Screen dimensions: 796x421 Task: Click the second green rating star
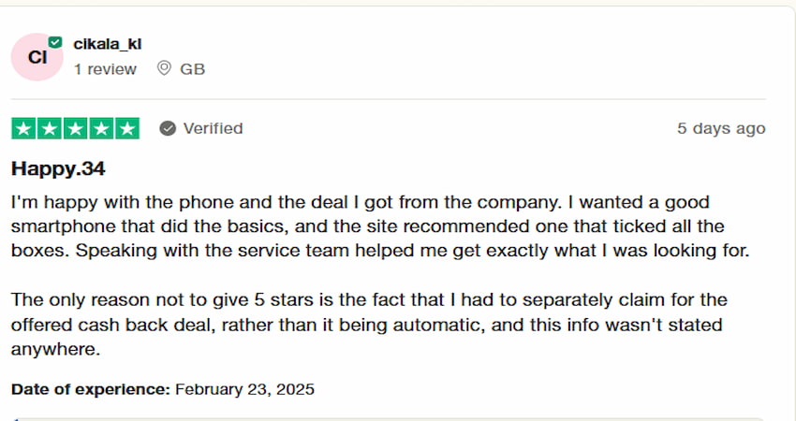click(50, 129)
